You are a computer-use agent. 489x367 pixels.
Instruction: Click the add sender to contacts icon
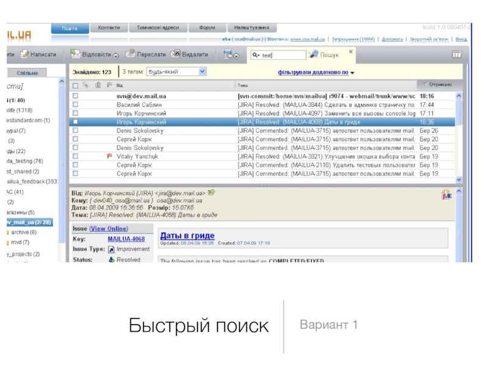(211, 193)
